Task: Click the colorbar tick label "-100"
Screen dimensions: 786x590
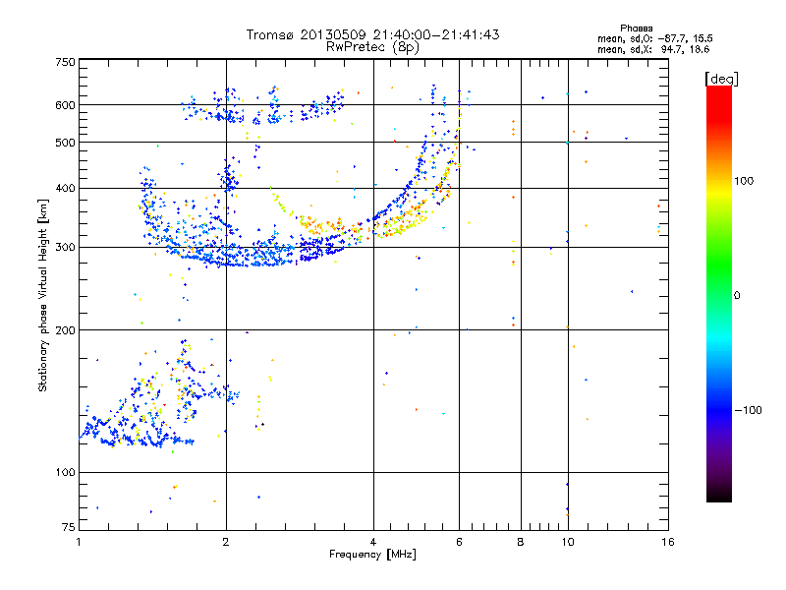Action: (748, 410)
